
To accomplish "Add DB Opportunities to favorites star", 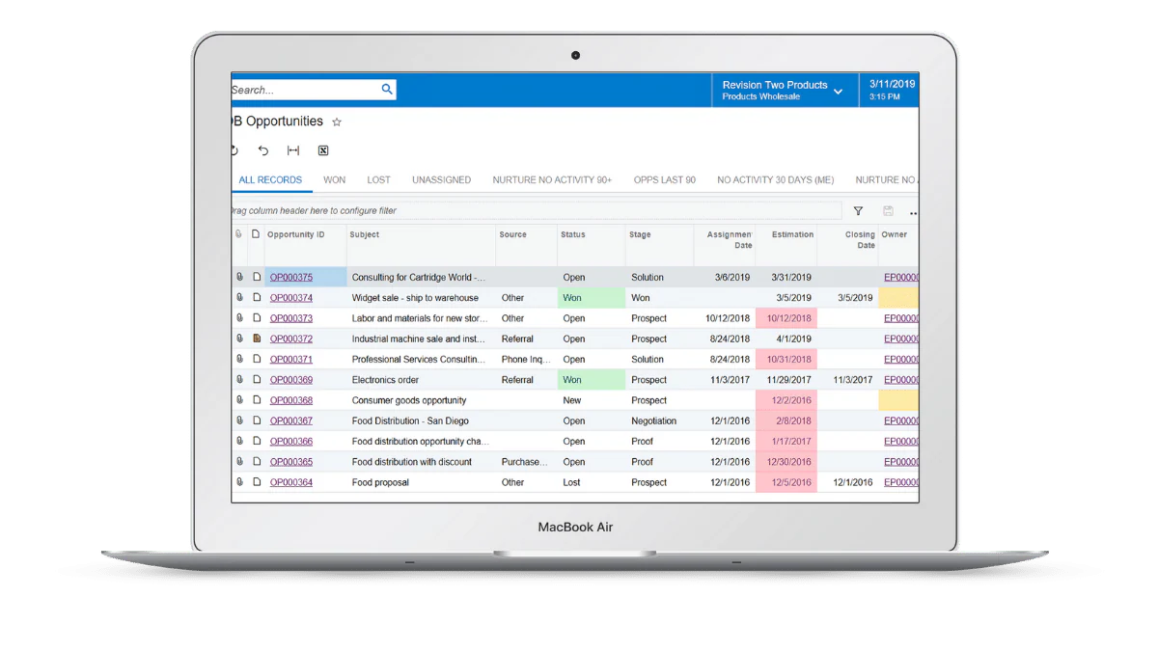I will (x=337, y=122).
